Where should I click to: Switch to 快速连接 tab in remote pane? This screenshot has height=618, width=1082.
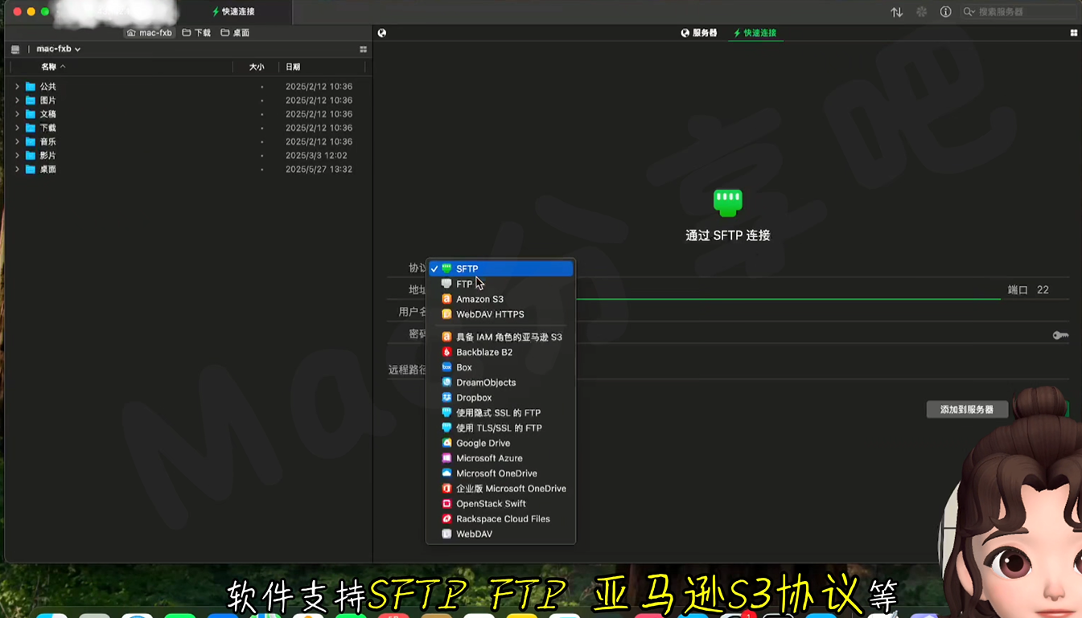point(755,33)
